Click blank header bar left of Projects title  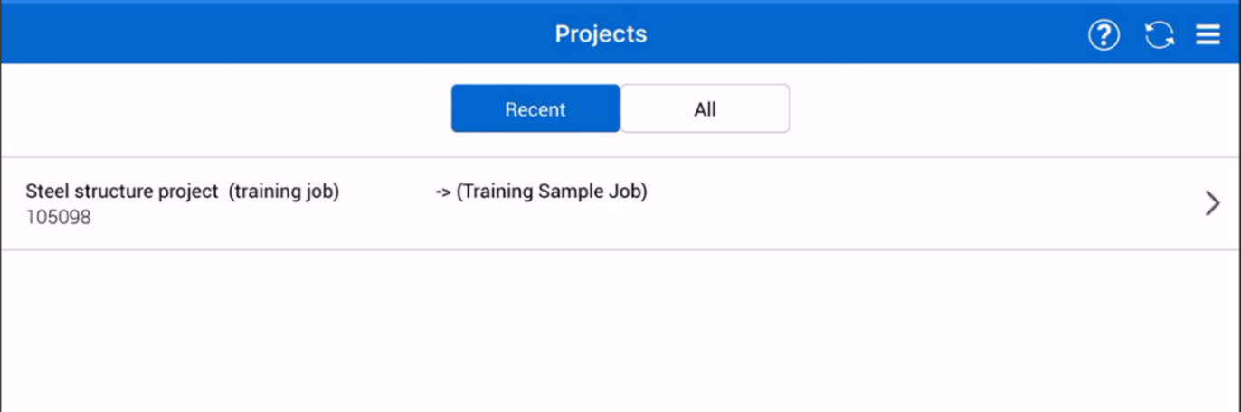(271, 34)
